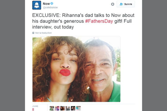Click the globe icon beside Voir la traduction
167x111 pixels.
[x=33, y=33]
